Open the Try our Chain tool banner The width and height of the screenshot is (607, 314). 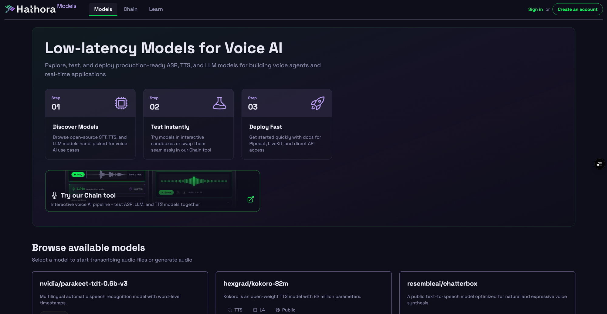pos(153,191)
